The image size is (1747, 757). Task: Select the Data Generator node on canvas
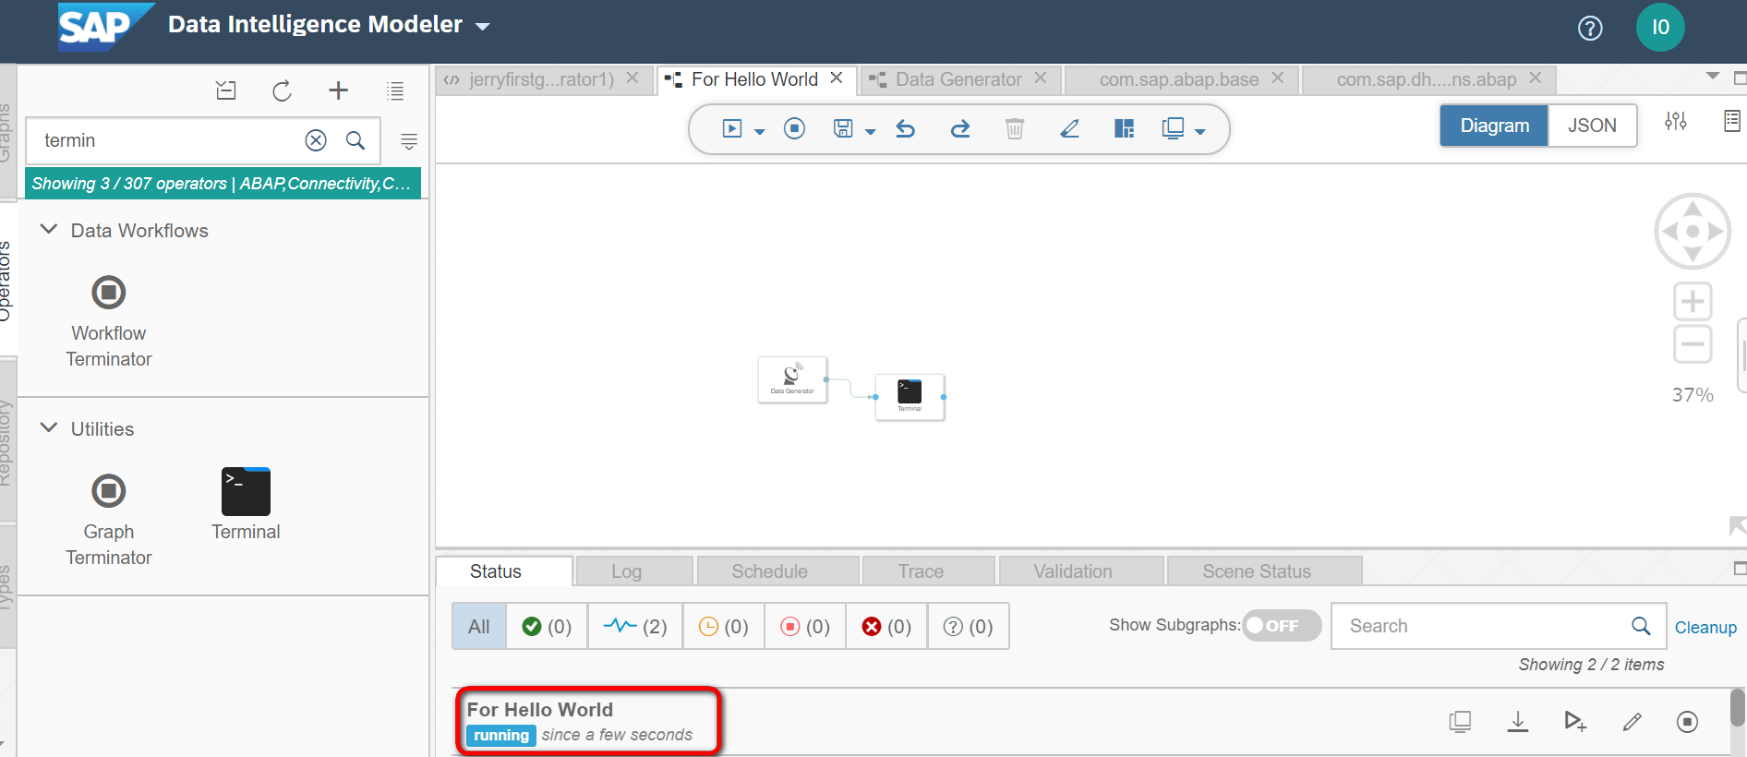pos(792,379)
